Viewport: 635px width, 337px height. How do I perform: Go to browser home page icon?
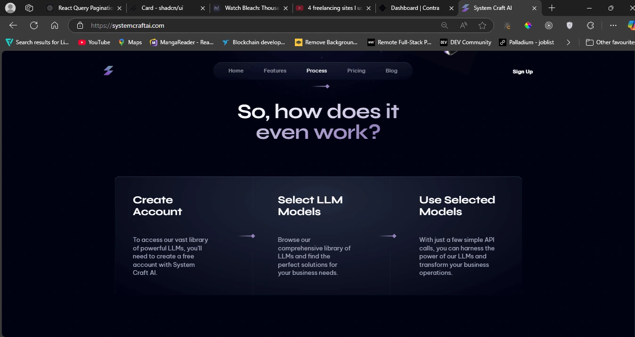click(x=55, y=25)
